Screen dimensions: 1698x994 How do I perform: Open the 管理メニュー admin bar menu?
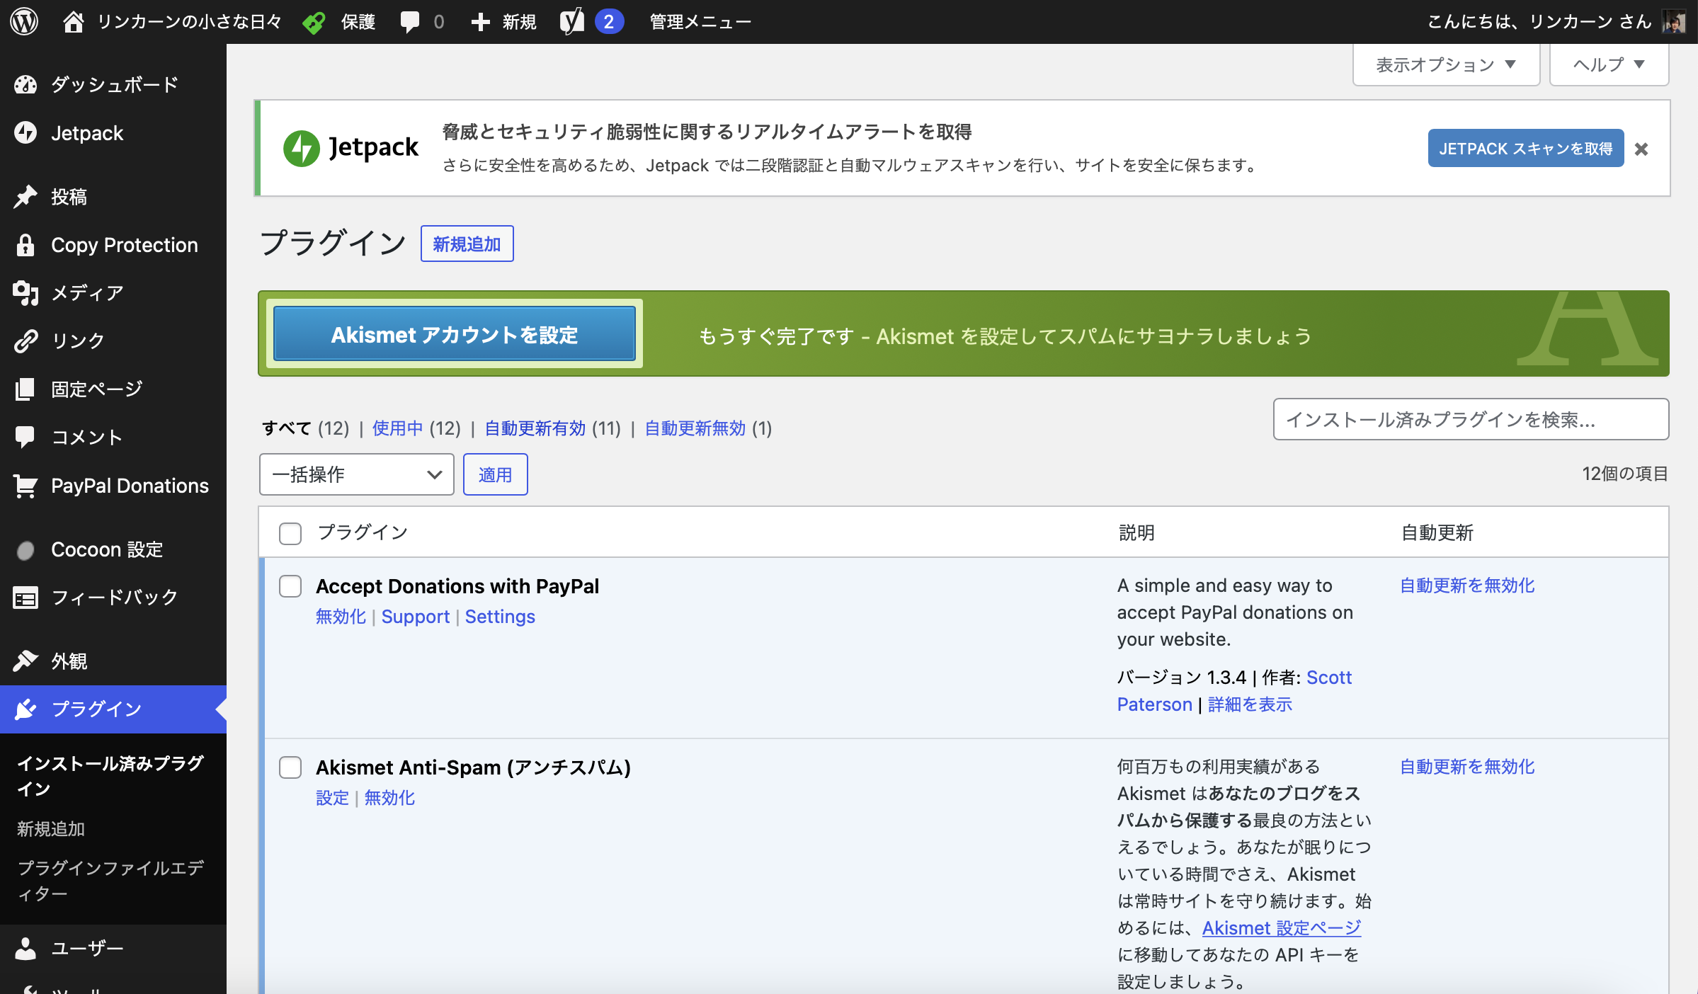700,22
